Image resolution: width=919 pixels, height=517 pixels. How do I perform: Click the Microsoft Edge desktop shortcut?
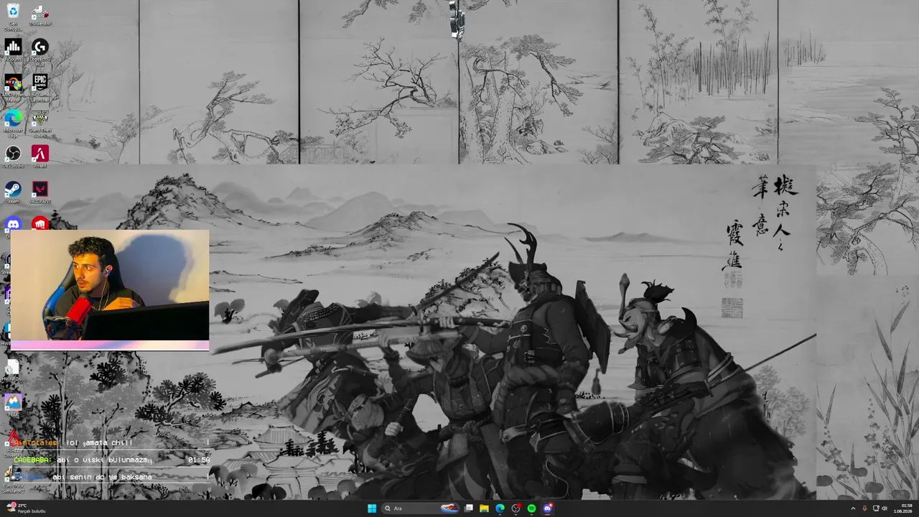coord(13,123)
